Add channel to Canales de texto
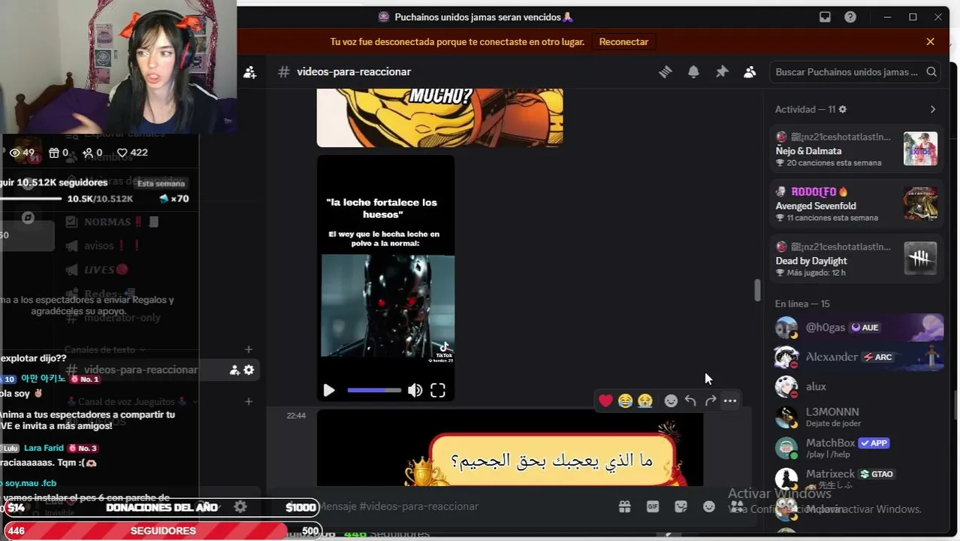Viewport: 960px width, 541px height. [249, 349]
